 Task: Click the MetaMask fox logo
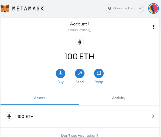[x=5, y=8]
